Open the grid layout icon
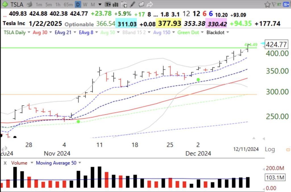The height and width of the screenshot is (192, 291). [123, 4]
